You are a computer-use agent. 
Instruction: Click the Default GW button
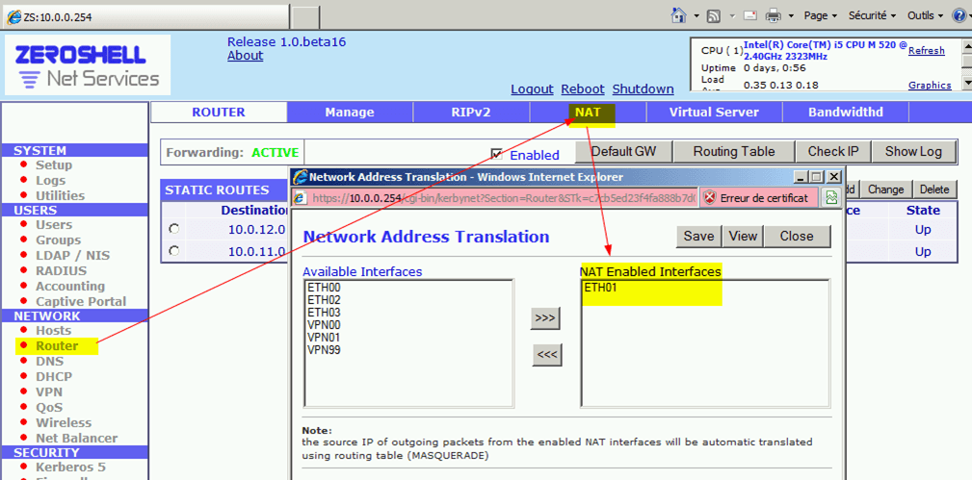(623, 152)
